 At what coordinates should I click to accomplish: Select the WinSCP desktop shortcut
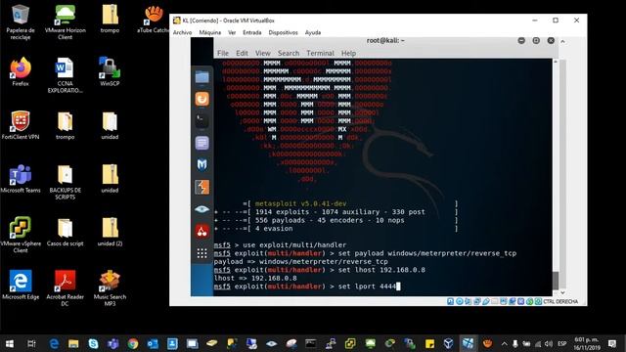(x=110, y=71)
